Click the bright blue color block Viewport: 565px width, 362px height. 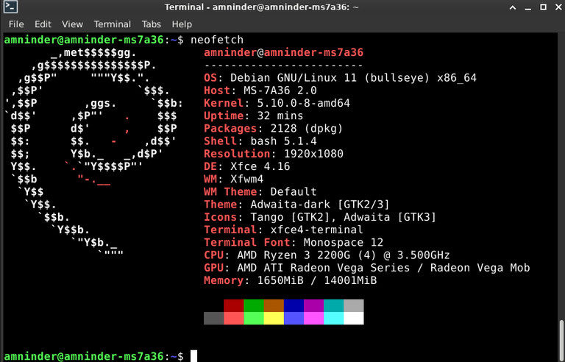[294, 319]
